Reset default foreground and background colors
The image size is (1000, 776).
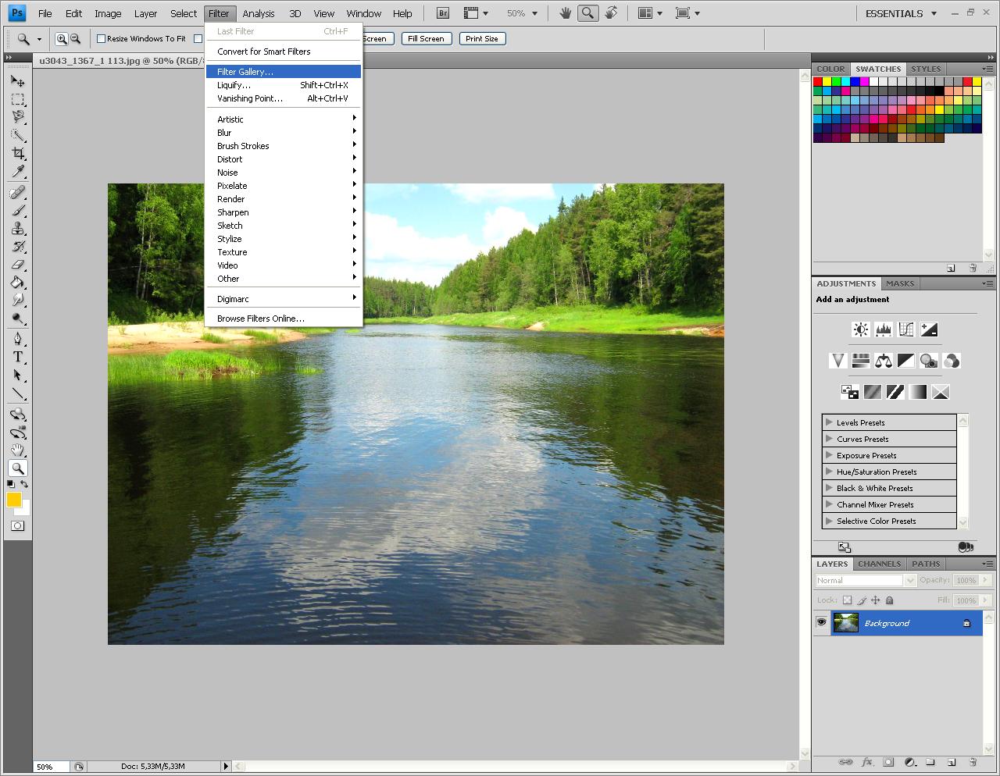click(x=11, y=484)
